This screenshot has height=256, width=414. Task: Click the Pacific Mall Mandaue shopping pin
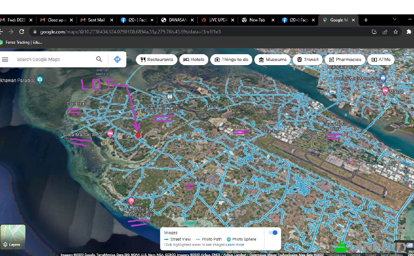pos(383,78)
